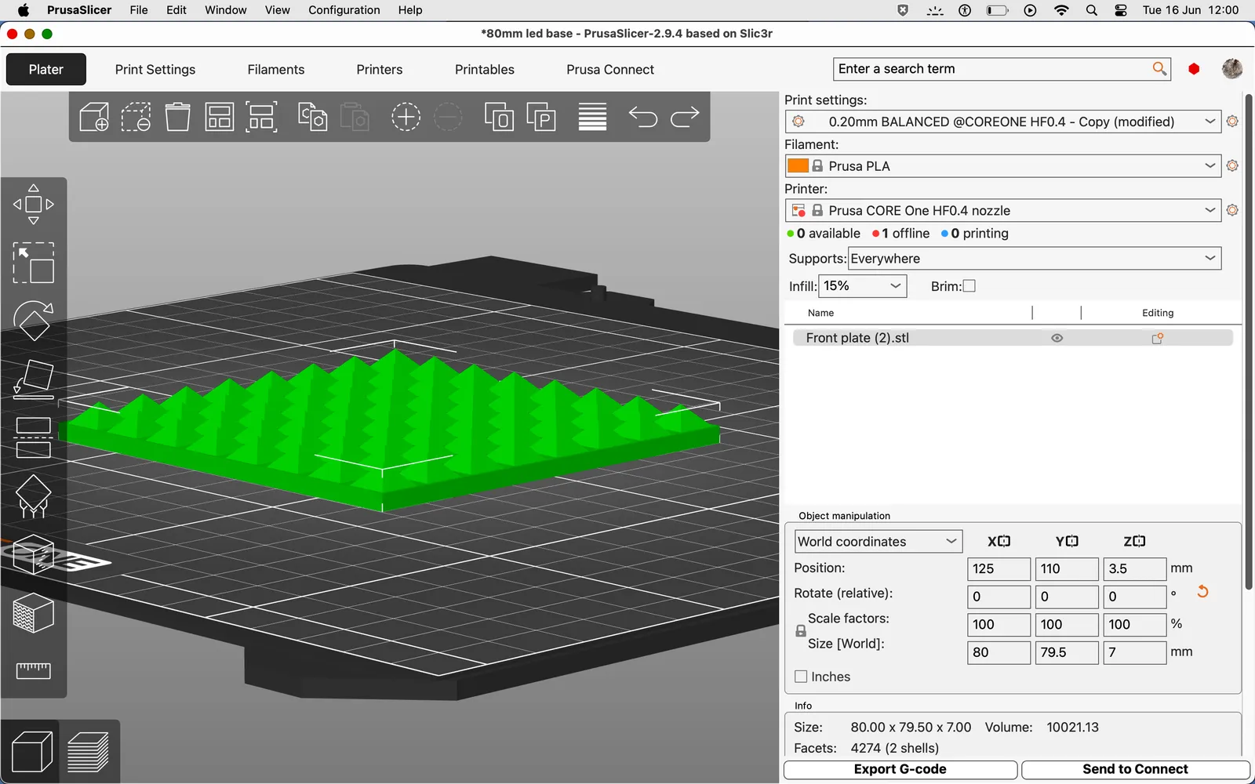The image size is (1255, 784).
Task: Open the print settings gear icon
Action: [x=1232, y=122]
